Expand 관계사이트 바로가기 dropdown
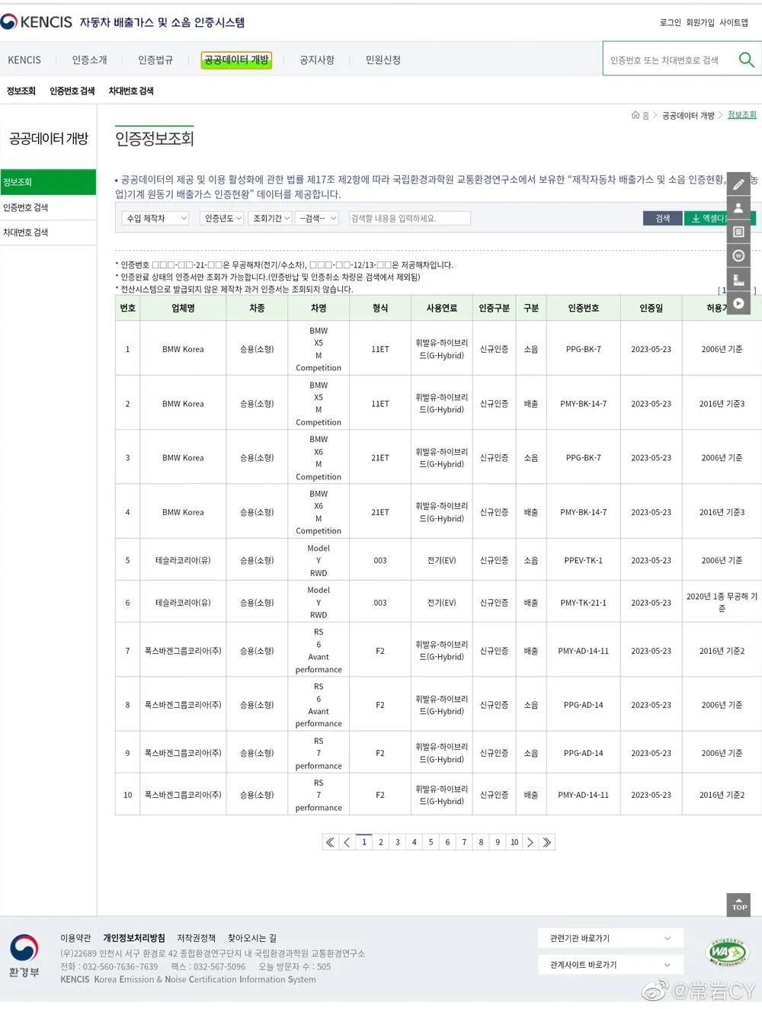This screenshot has width=762, height=1009. click(610, 965)
